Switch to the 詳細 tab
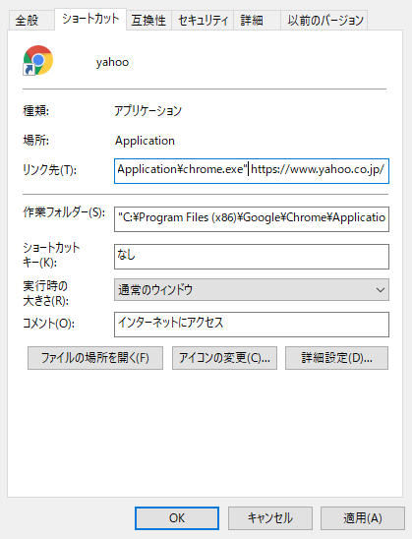The width and height of the screenshot is (412, 539). (x=257, y=21)
